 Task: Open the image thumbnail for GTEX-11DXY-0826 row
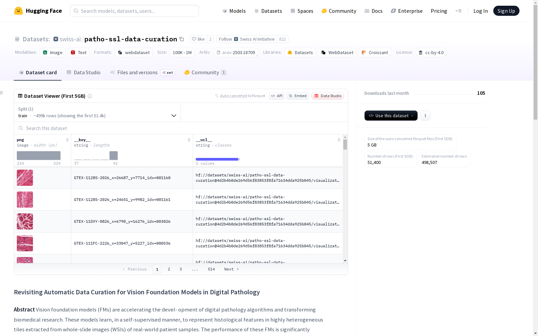(x=25, y=221)
